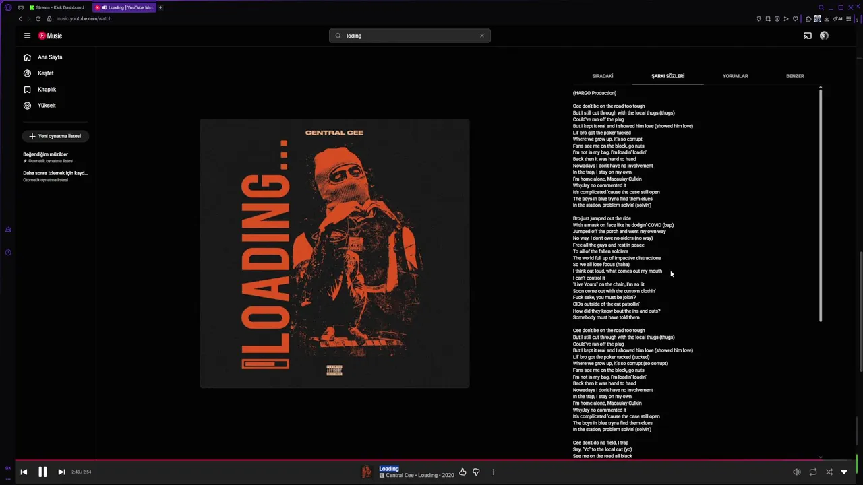Click Yeni oynatma listesi button

click(x=55, y=136)
